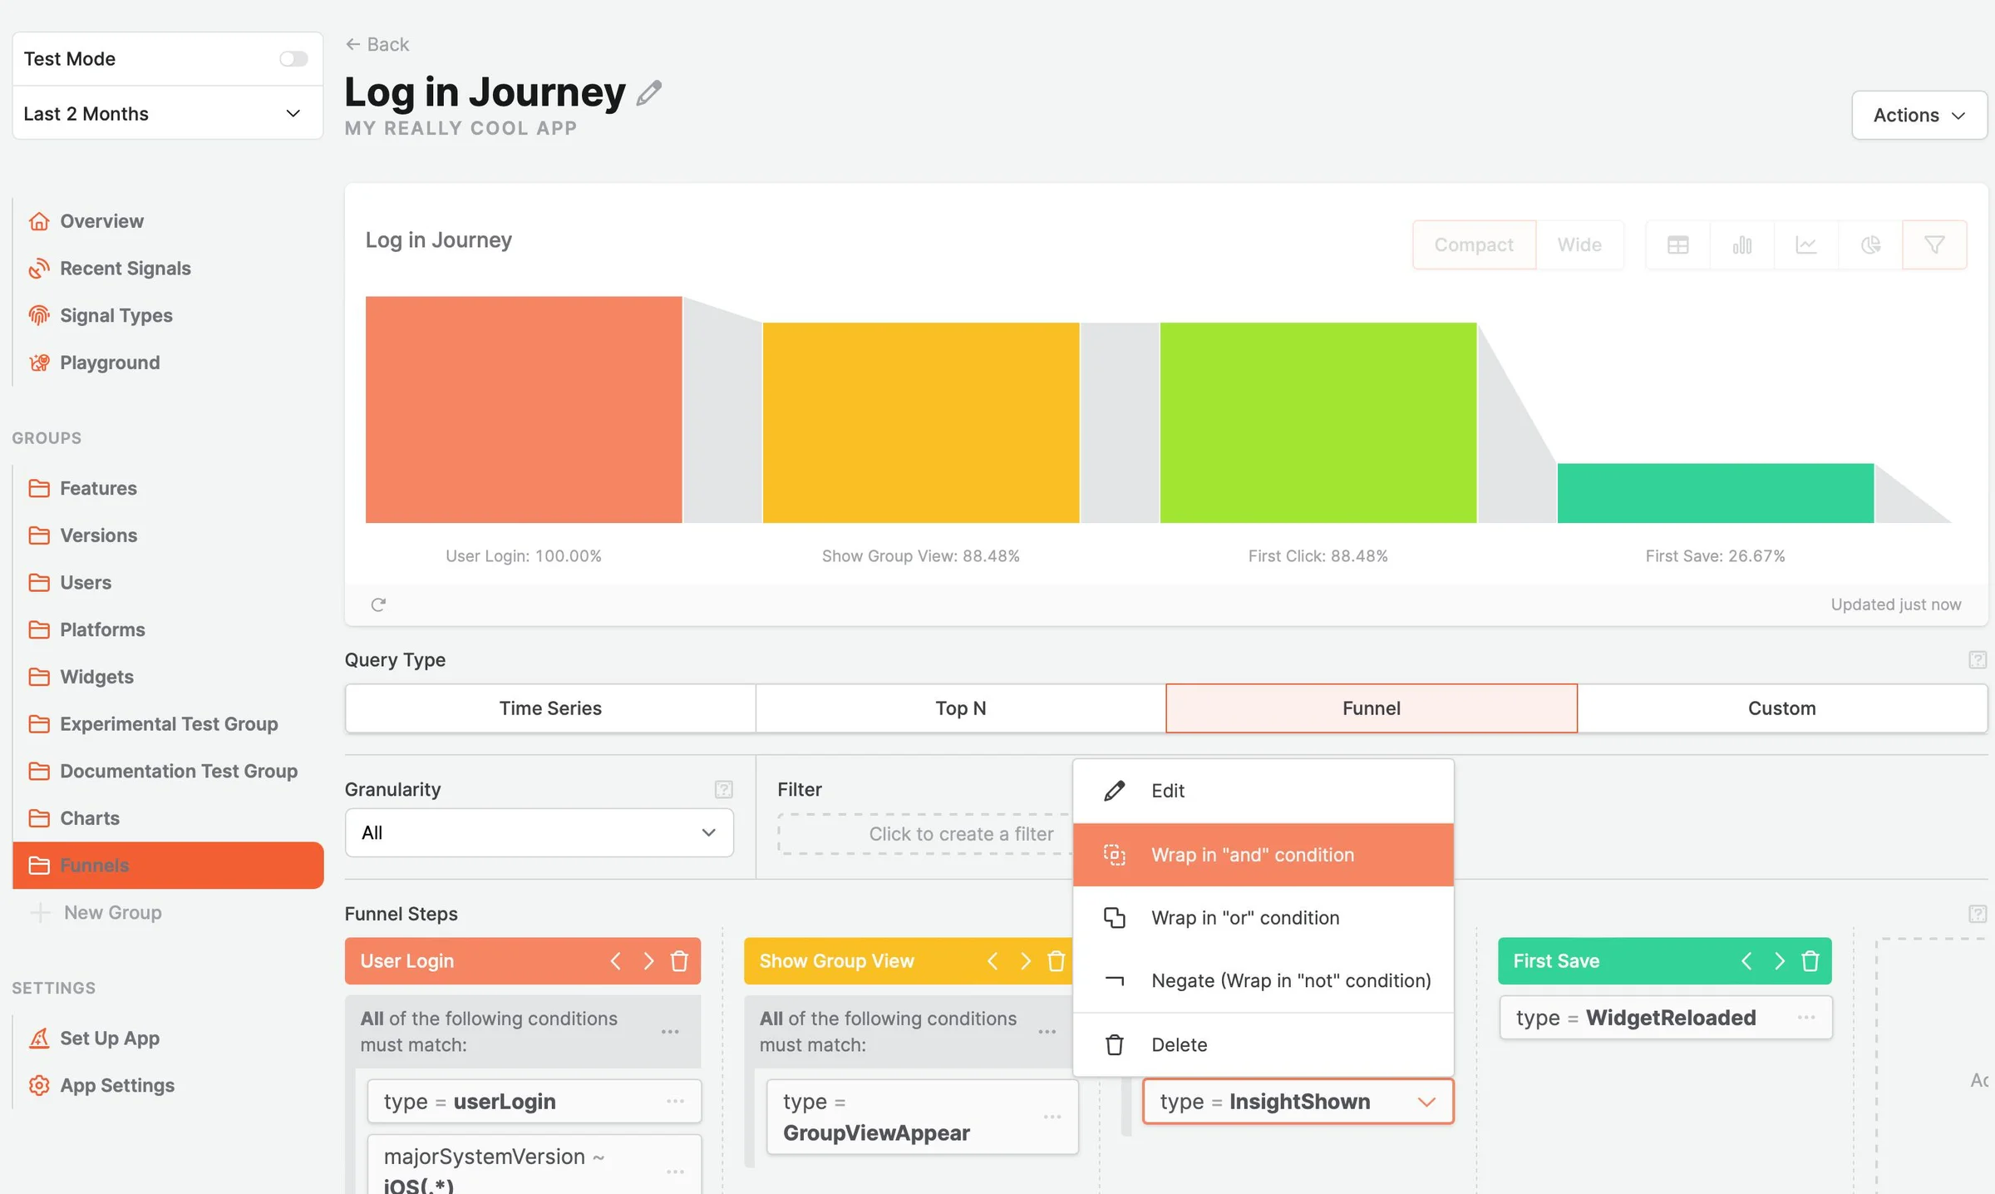Screen dimensions: 1995x1194
Task: Click the teal First Save funnel bar
Action: [1715, 493]
